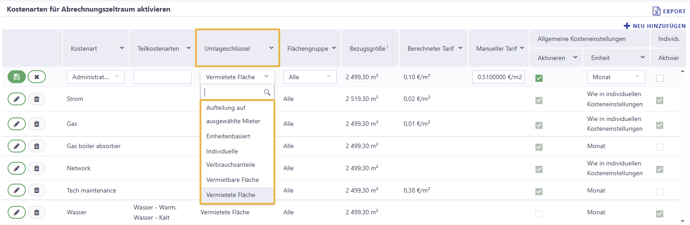690x225 pixels.
Task: Delete the Tech maintenance row
Action: (x=37, y=190)
